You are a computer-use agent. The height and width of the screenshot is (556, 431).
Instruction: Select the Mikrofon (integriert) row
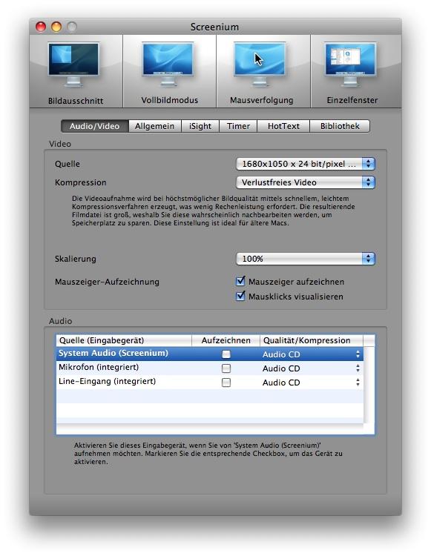tap(210, 368)
